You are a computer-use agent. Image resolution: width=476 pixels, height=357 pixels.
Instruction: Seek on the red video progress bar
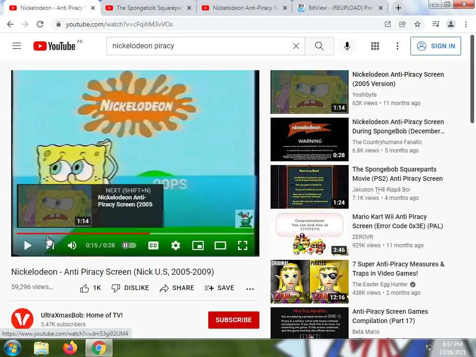pyautogui.click(x=135, y=233)
